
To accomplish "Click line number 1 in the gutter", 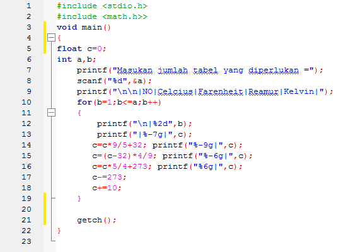I will click(29, 6).
